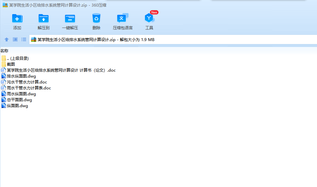Click the 一键解压 (One-click extract) icon

click(70, 18)
